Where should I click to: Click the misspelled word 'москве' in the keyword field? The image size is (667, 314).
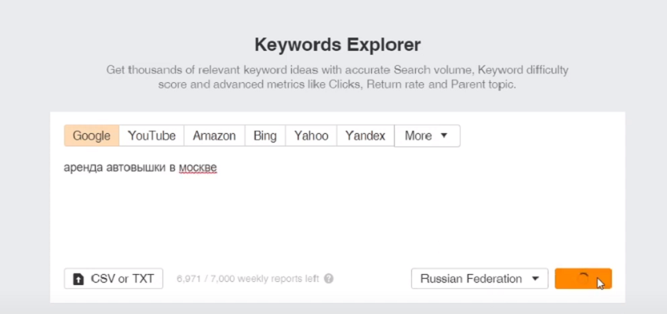coord(198,168)
